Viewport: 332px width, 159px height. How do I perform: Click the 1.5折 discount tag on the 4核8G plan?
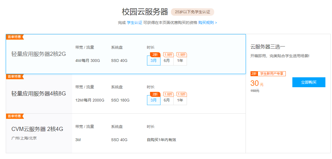click(181, 94)
